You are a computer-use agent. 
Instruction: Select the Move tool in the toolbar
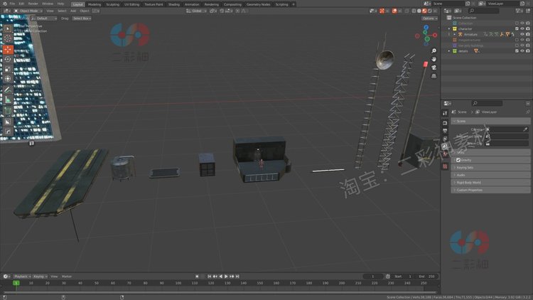click(8, 50)
